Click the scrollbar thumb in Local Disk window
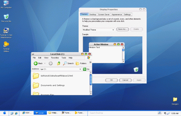 tap(91, 80)
